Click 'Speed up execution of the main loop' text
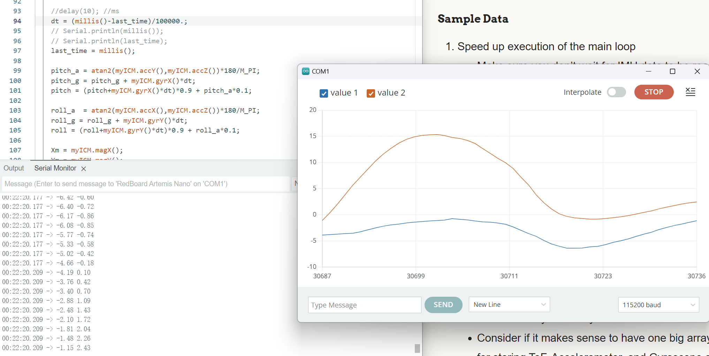Viewport: 709px width, 356px height. pos(546,46)
